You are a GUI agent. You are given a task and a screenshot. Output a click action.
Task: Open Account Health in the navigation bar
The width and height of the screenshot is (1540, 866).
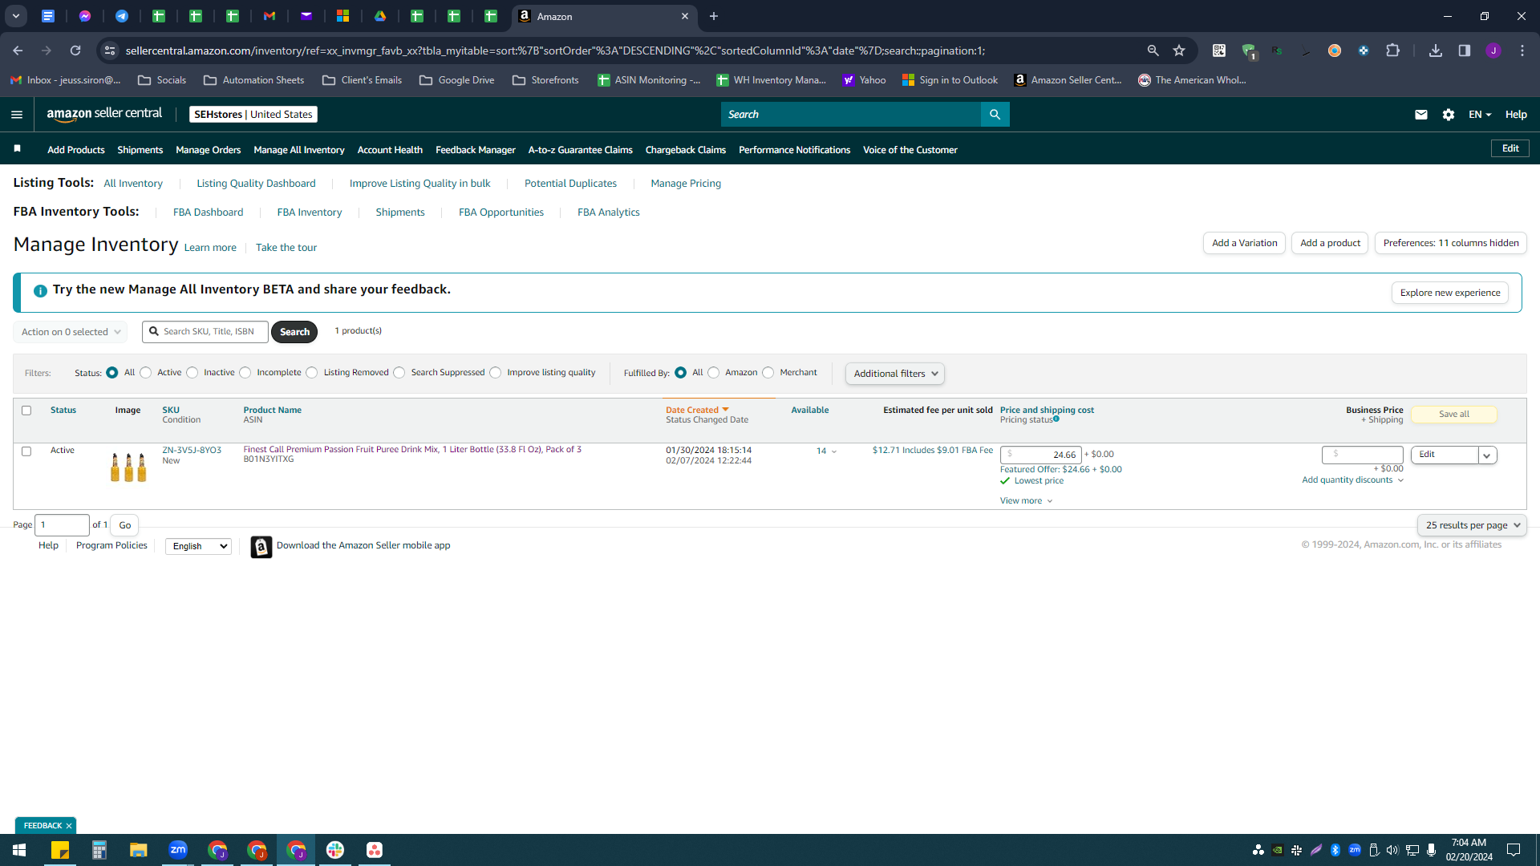(390, 150)
